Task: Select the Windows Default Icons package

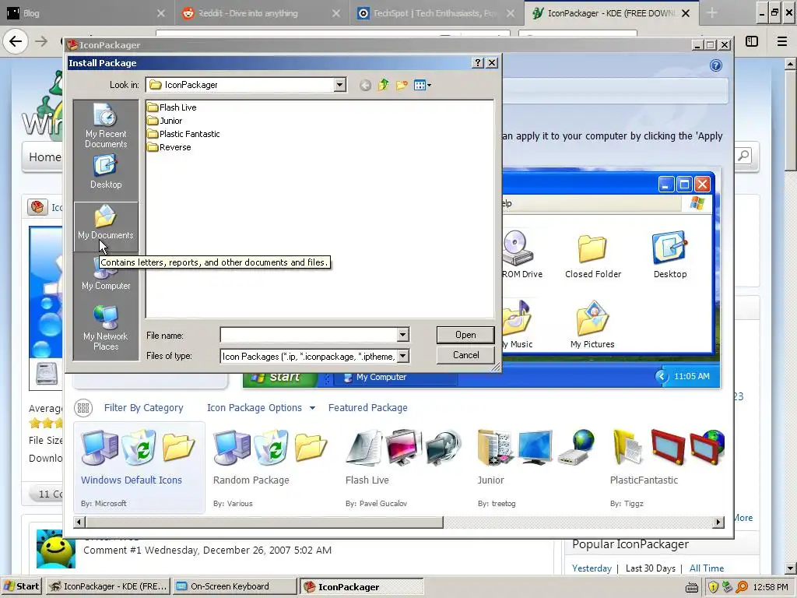Action: 139,468
